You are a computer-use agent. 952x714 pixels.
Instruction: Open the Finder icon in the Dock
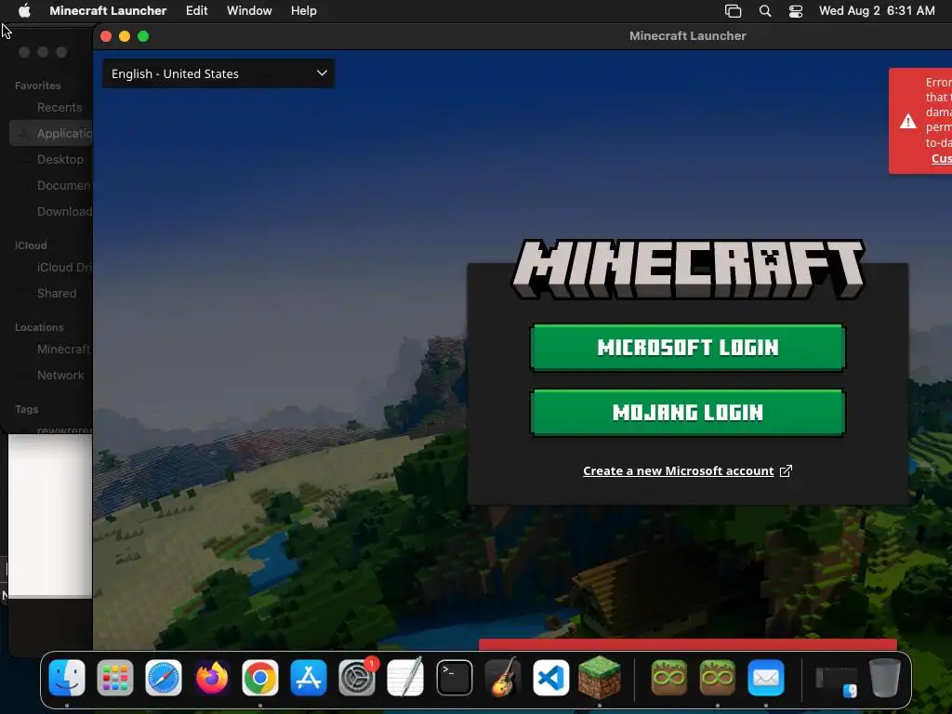point(67,678)
